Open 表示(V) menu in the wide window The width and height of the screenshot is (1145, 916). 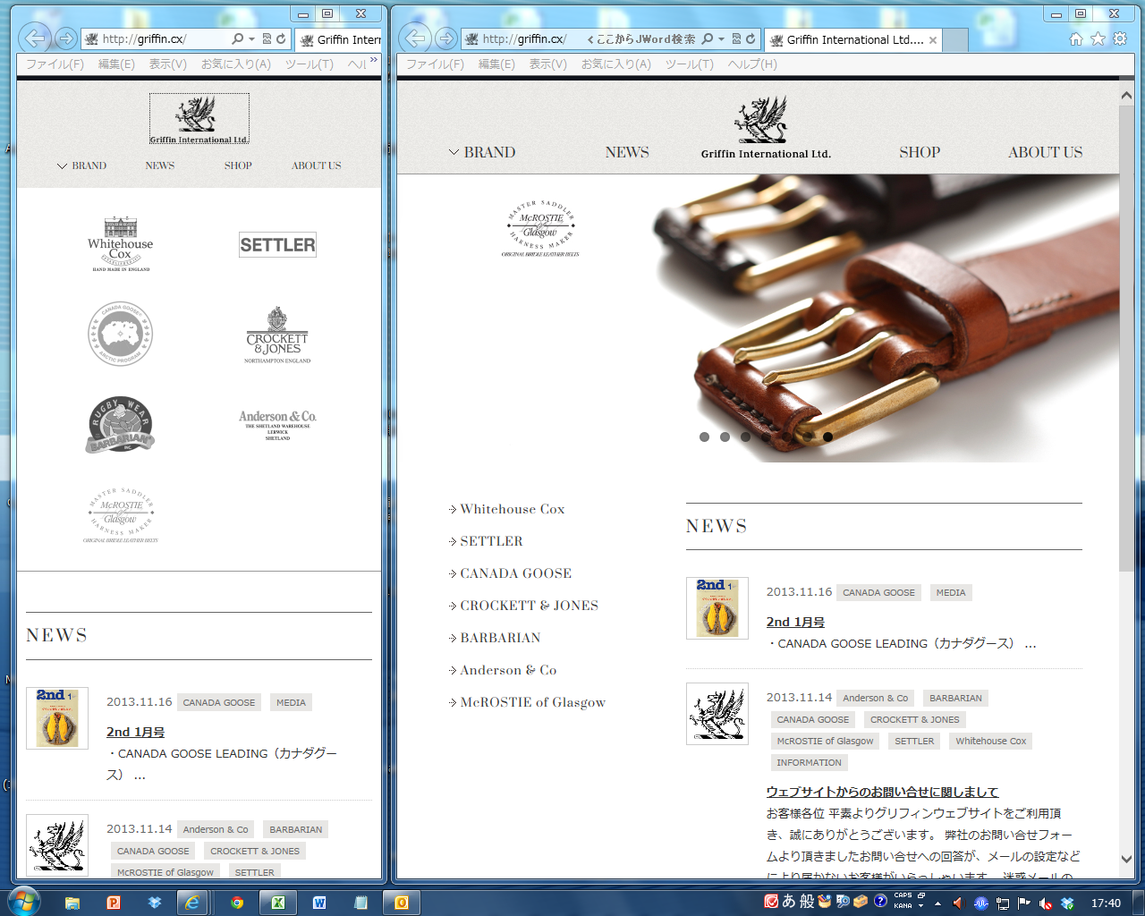coord(548,64)
